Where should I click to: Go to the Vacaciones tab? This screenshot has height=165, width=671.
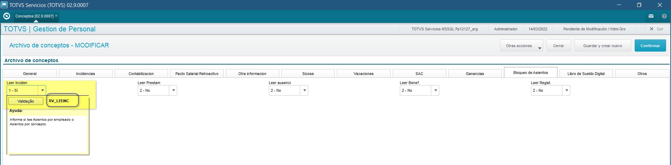point(363,74)
